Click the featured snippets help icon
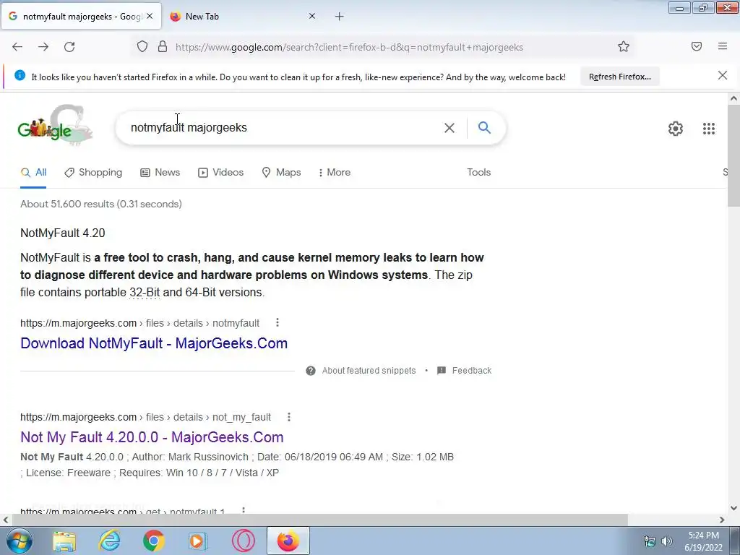The image size is (740, 555). [x=311, y=371]
